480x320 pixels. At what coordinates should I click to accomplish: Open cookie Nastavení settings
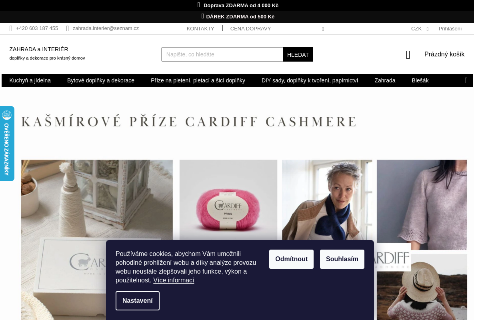click(x=138, y=301)
